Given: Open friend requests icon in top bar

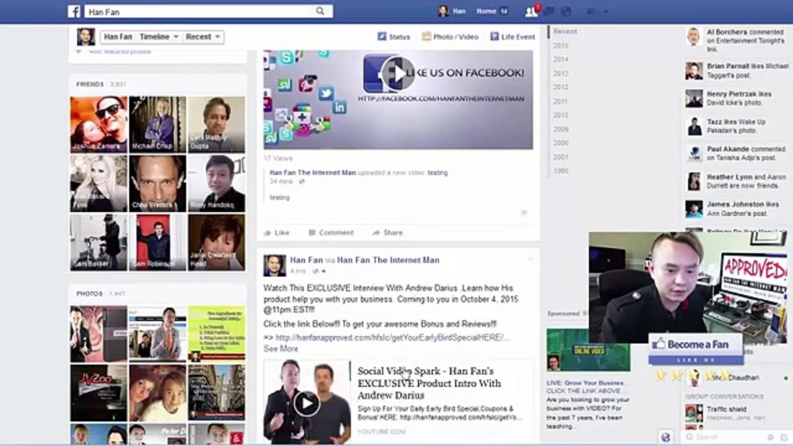Looking at the screenshot, I should click(531, 11).
